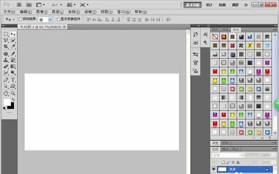Screen dimensions: 279x174
Task: Switch to the 样式 panel tab
Action: click(236, 30)
